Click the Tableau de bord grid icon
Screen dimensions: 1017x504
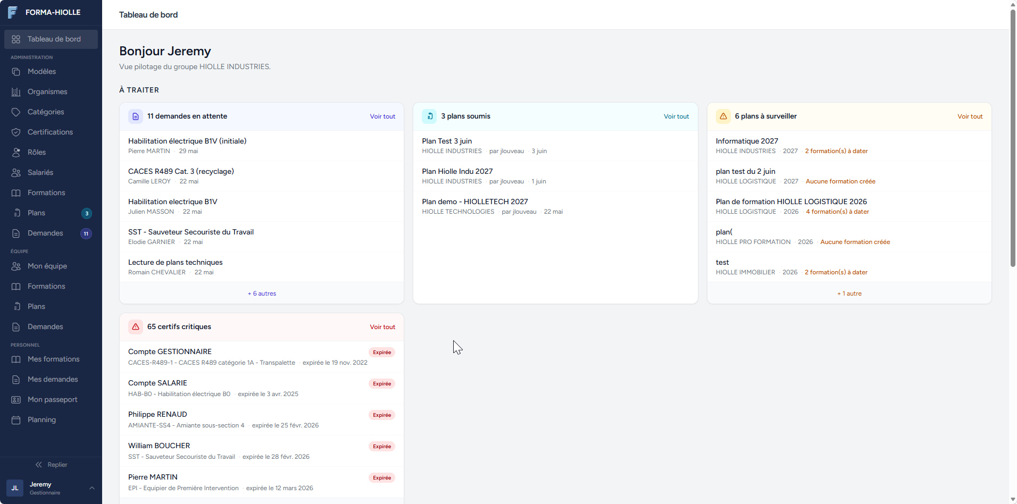(x=16, y=39)
